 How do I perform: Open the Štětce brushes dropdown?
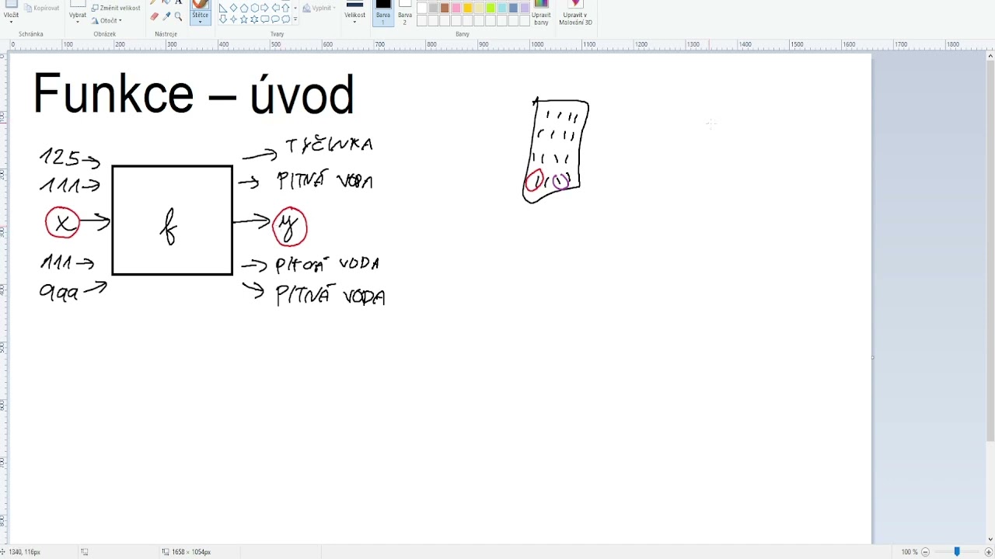201,17
